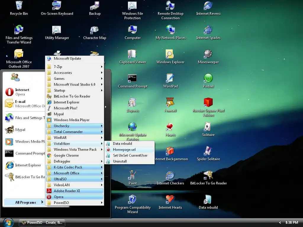Launch Windows Media Player from programs list
This screenshot has width=303, height=227.
coord(75,120)
